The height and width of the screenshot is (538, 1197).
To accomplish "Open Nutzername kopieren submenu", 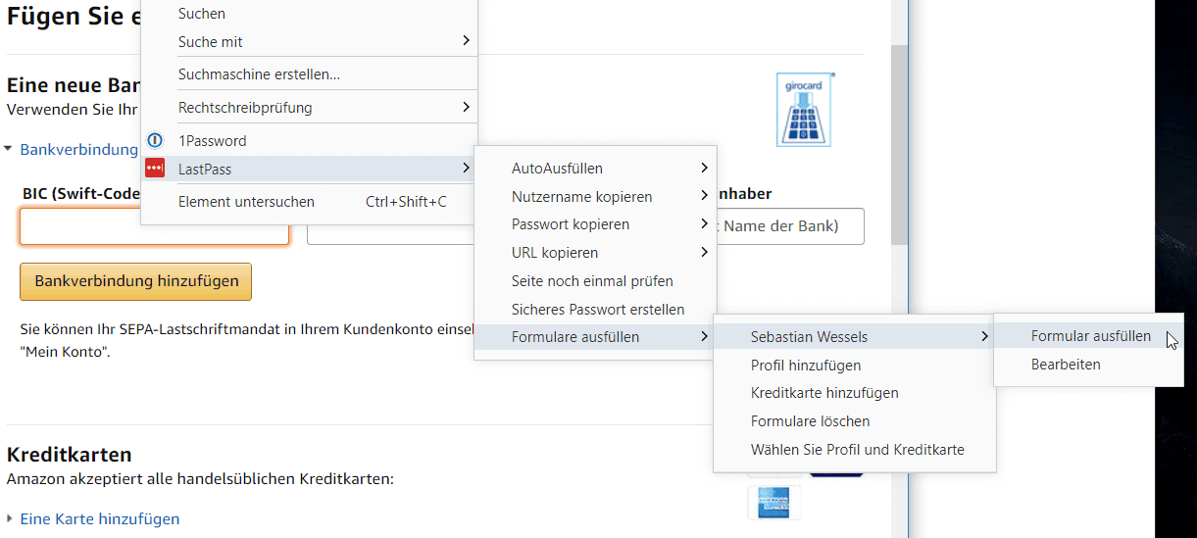I will [x=595, y=197].
